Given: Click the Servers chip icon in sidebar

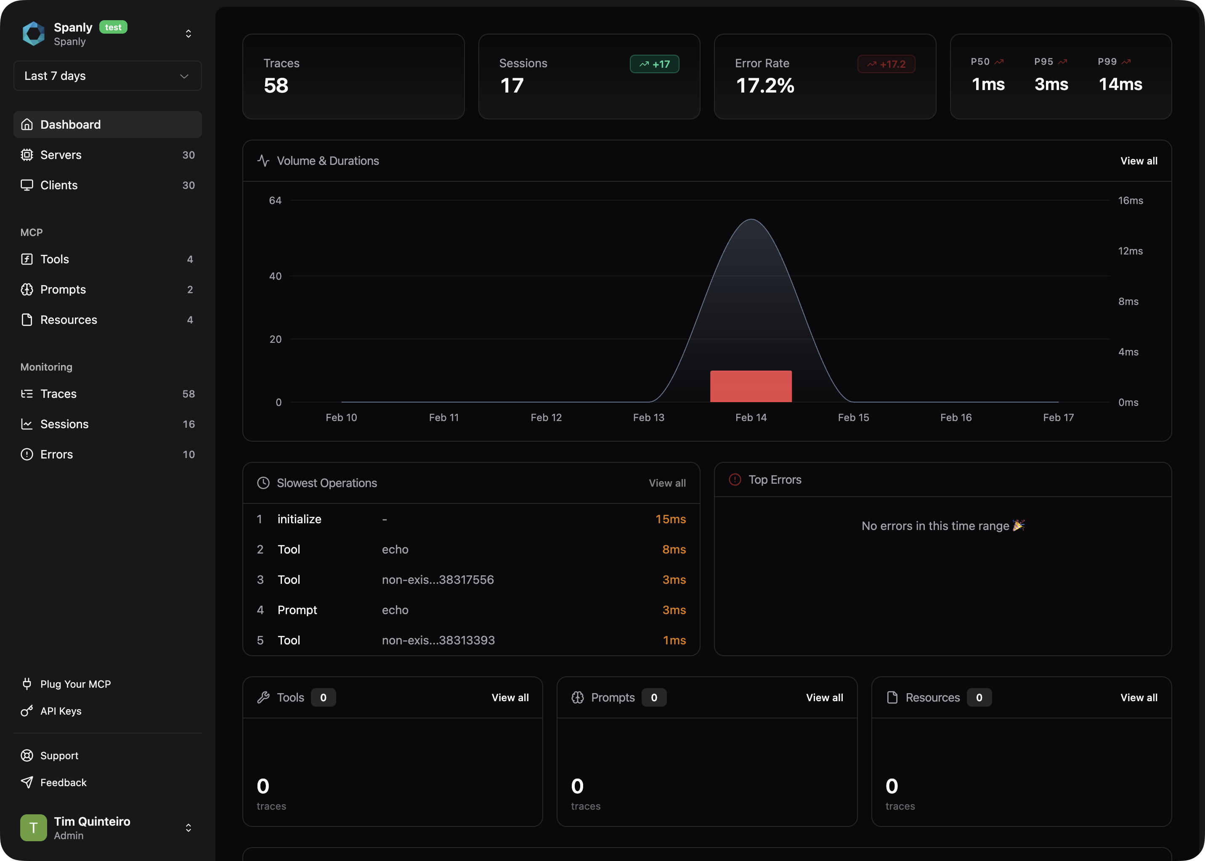Looking at the screenshot, I should [x=27, y=155].
